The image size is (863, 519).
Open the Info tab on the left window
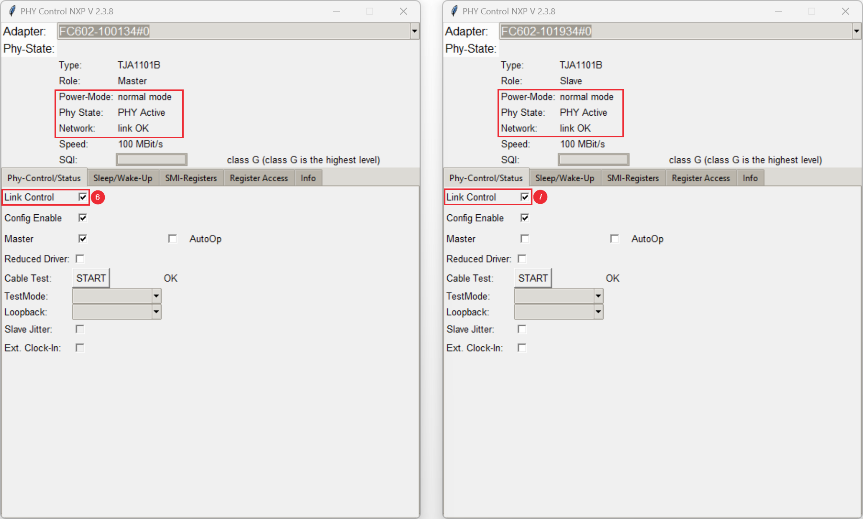click(308, 177)
